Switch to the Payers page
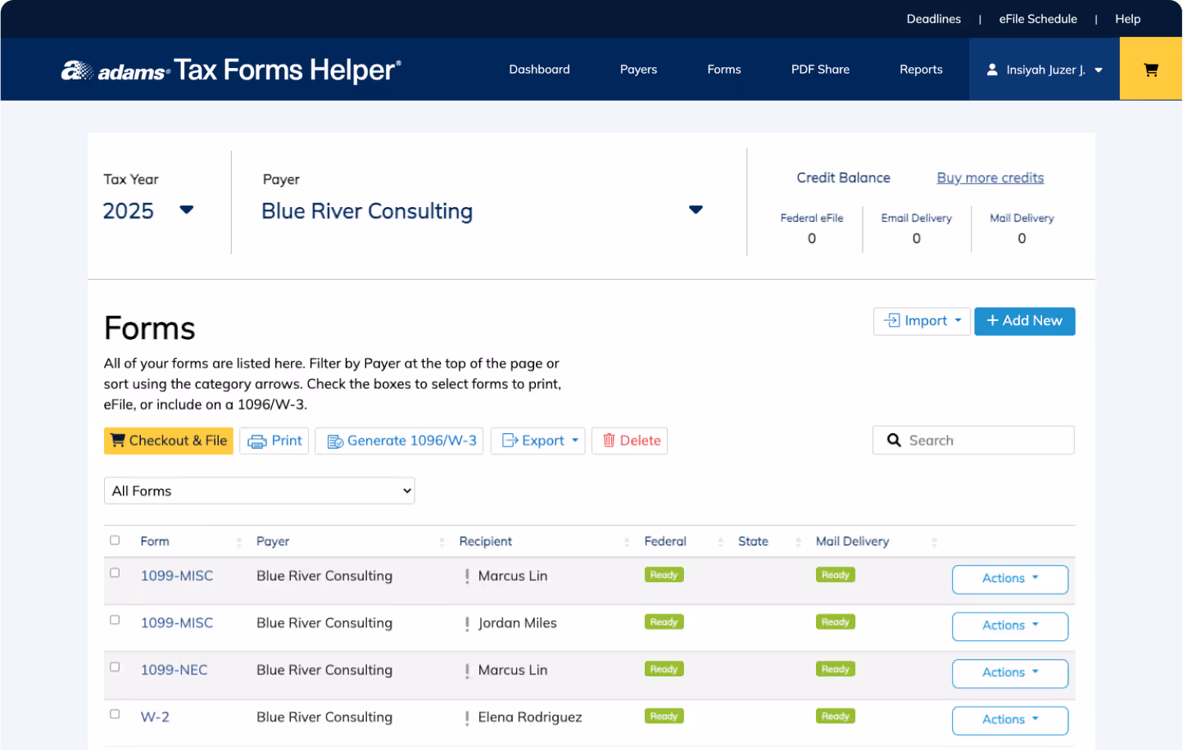 638,69
